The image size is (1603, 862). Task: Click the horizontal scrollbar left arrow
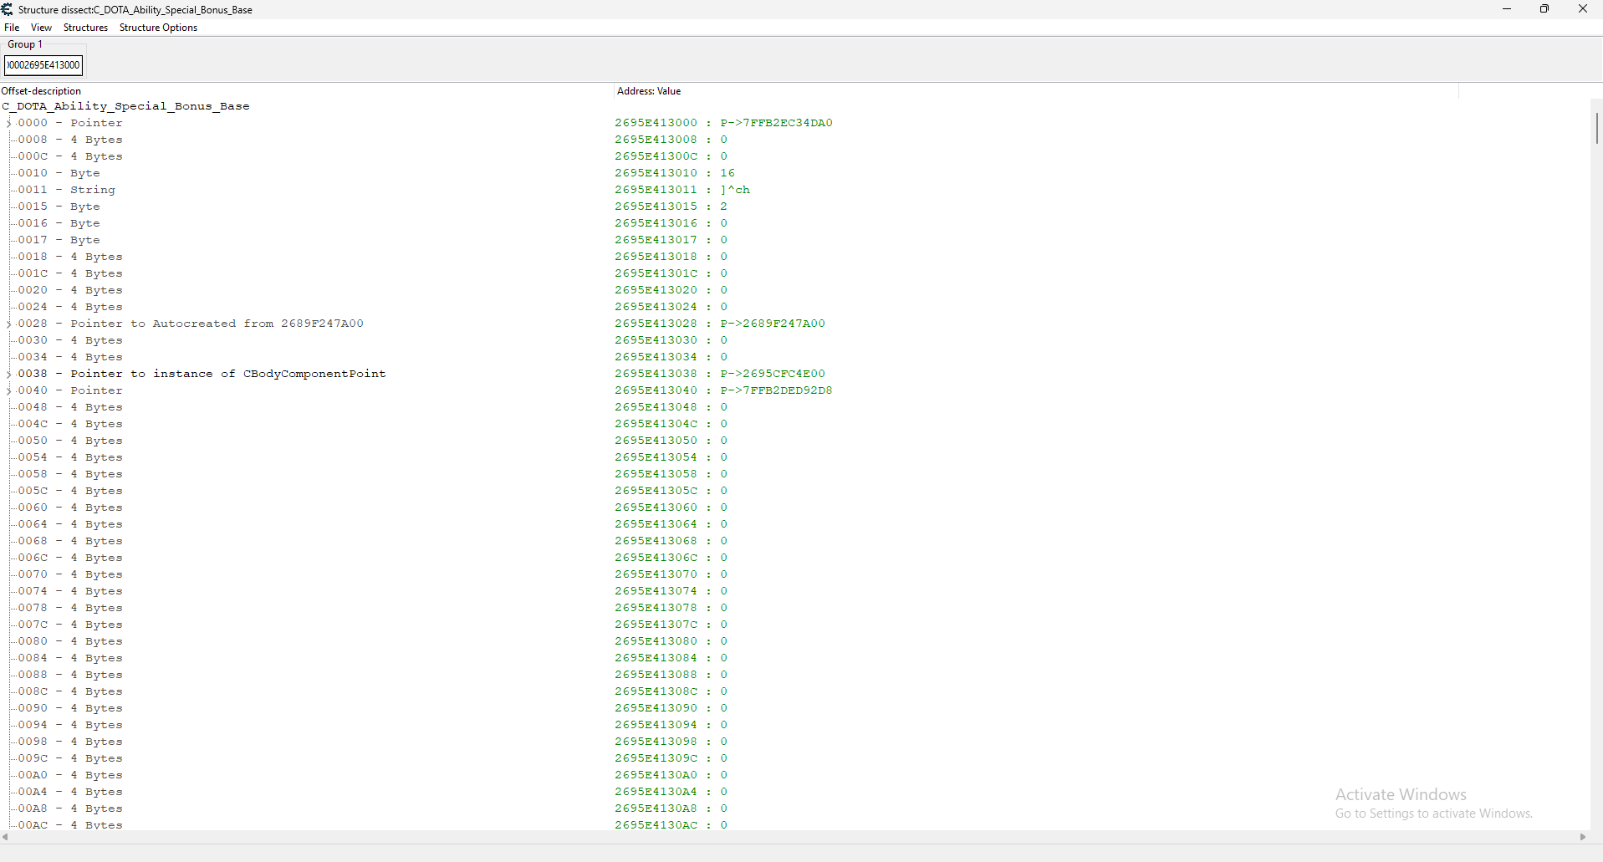[6, 837]
